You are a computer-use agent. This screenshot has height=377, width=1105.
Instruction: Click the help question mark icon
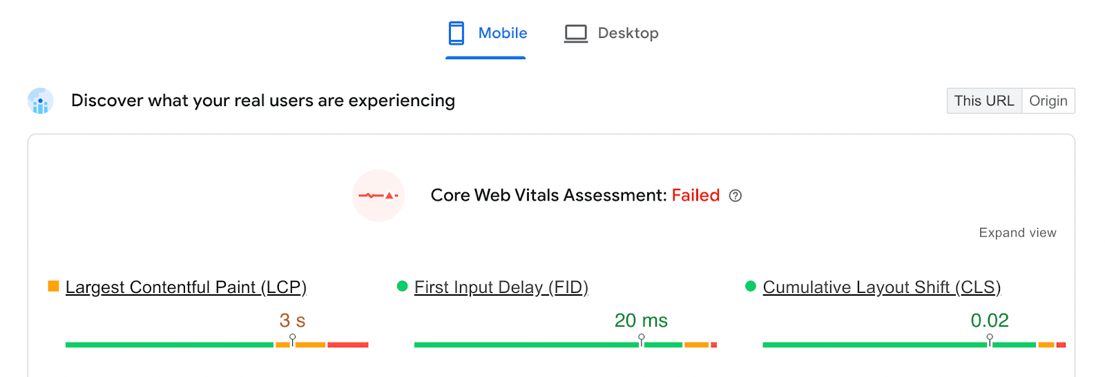pyautogui.click(x=736, y=196)
